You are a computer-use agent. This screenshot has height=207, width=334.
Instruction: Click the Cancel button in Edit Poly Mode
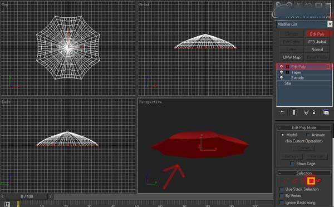pos(317,156)
